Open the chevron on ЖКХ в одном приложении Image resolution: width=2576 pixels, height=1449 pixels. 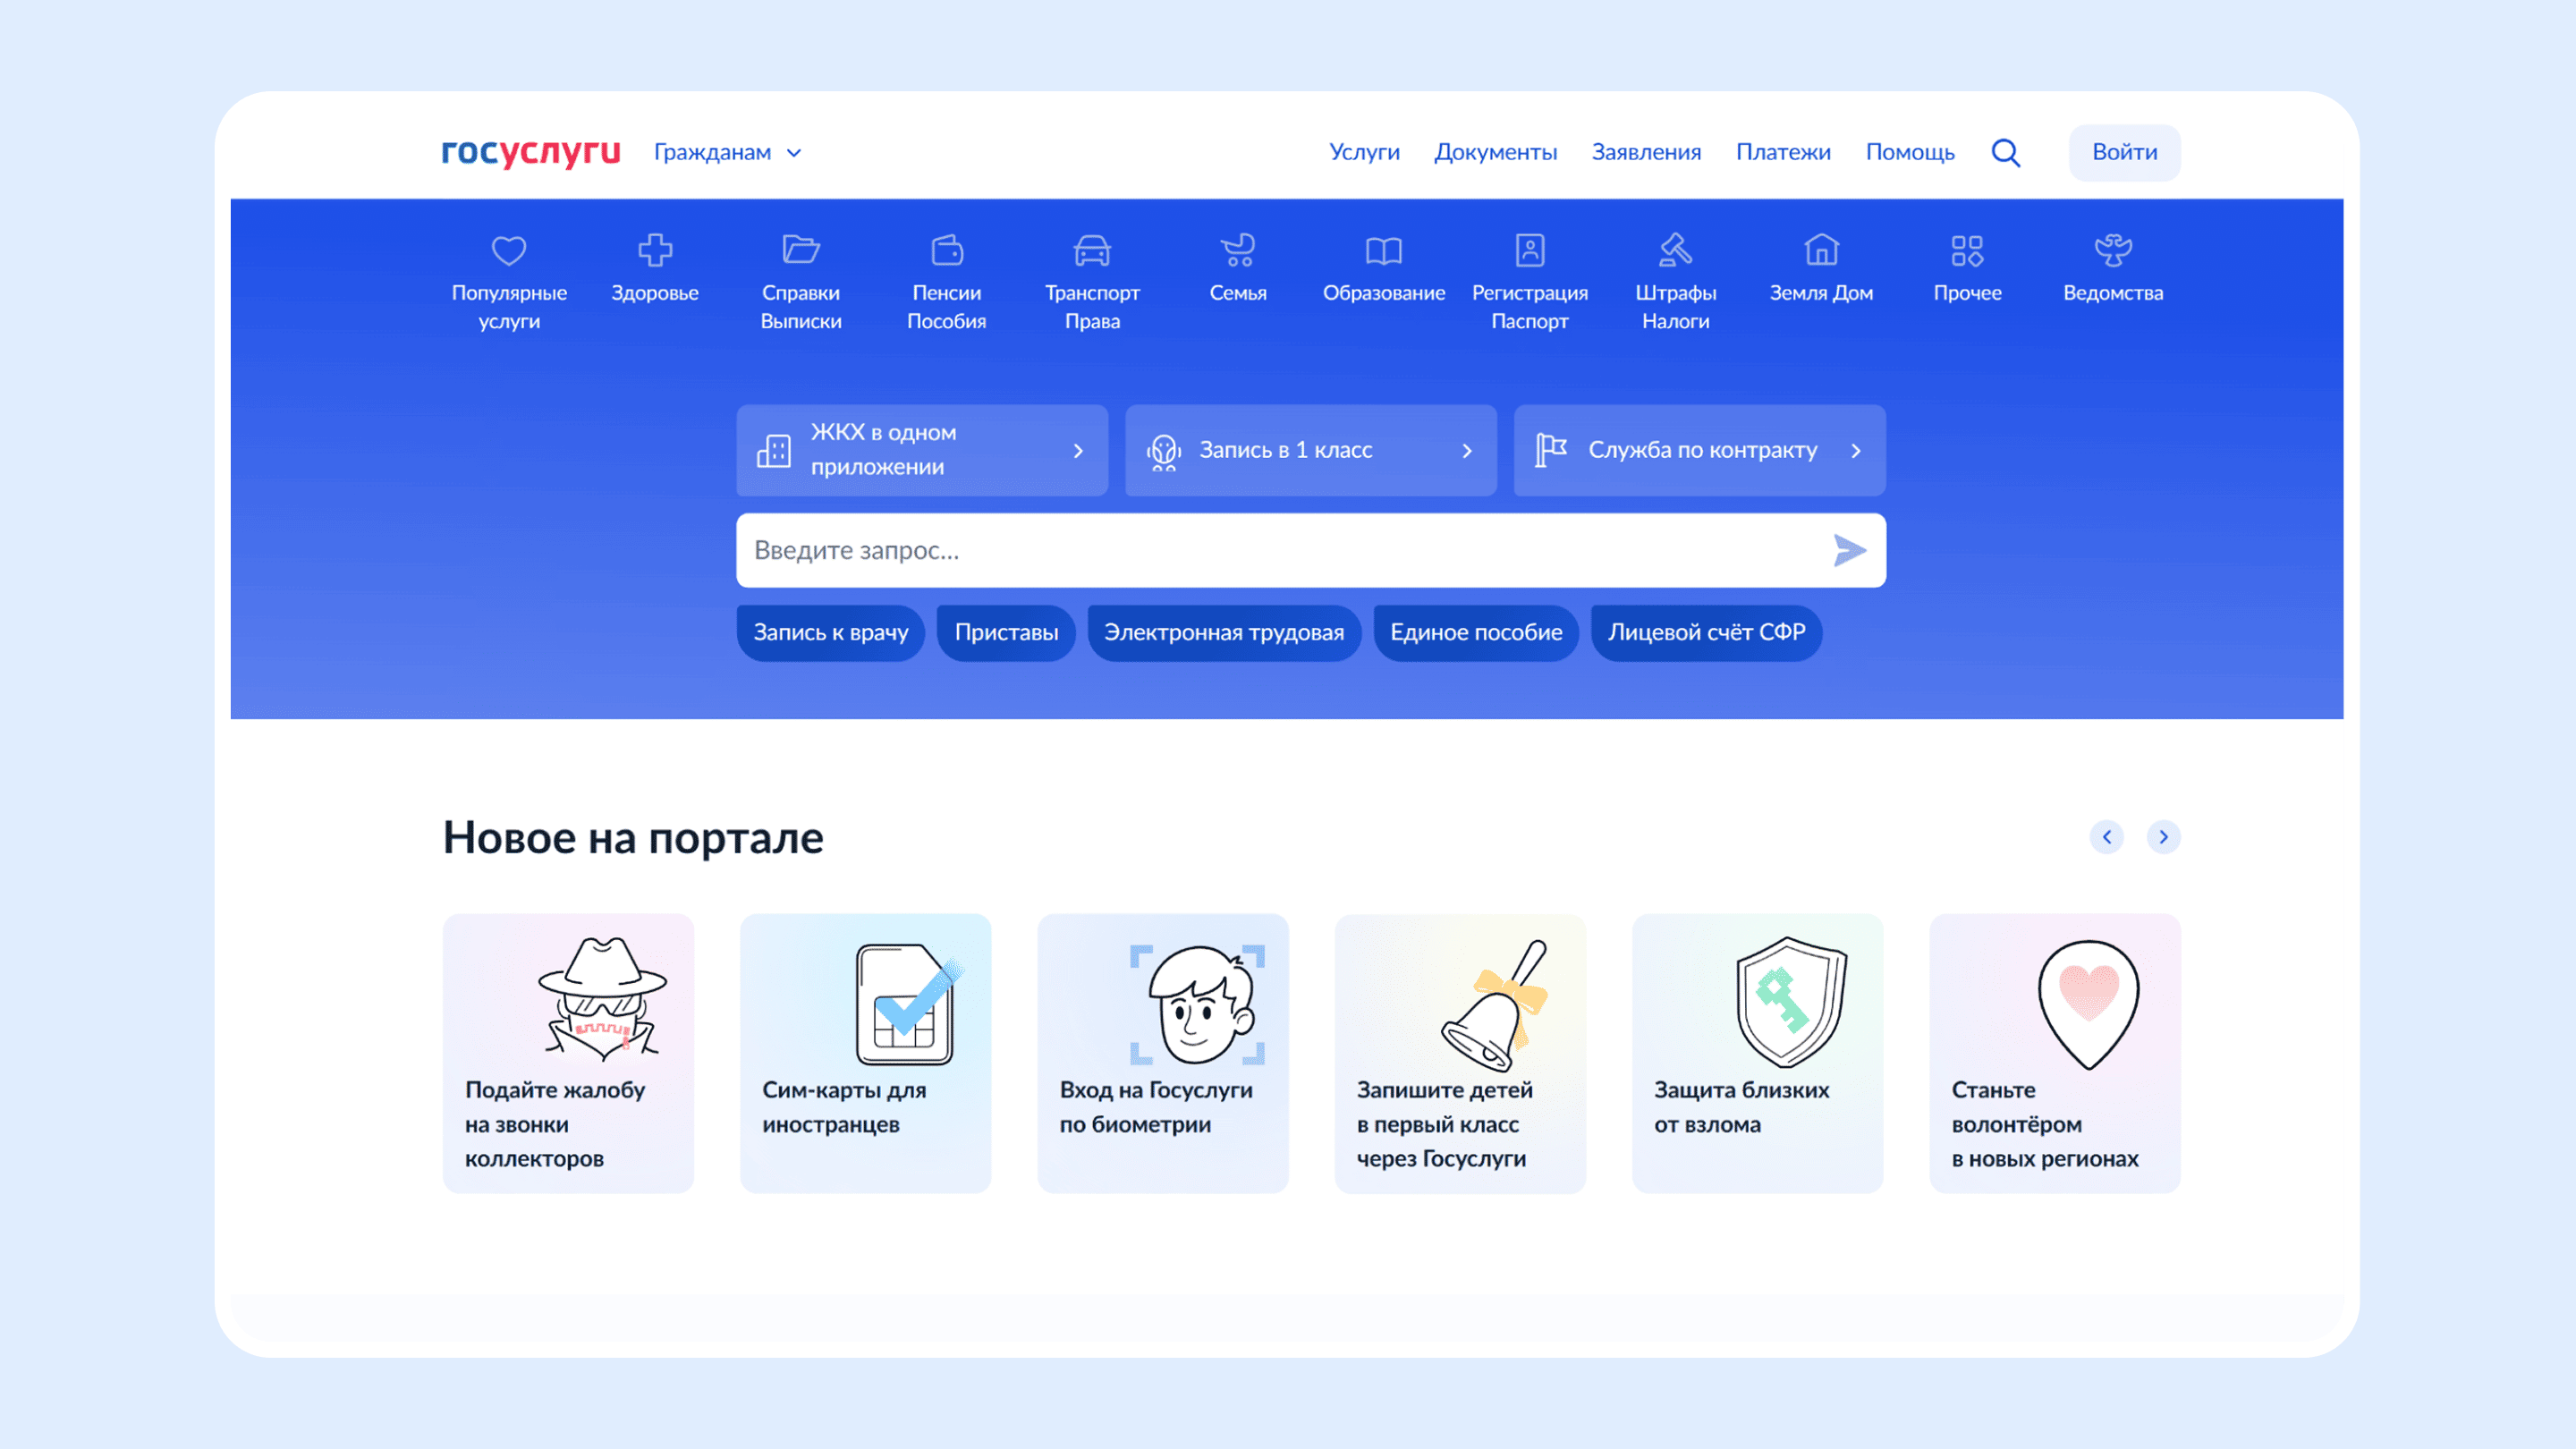click(x=1078, y=451)
